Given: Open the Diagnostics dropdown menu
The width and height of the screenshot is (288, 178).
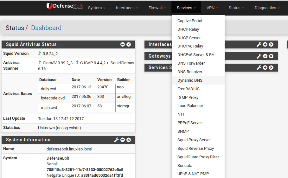Looking at the screenshot, I should coord(267,8).
